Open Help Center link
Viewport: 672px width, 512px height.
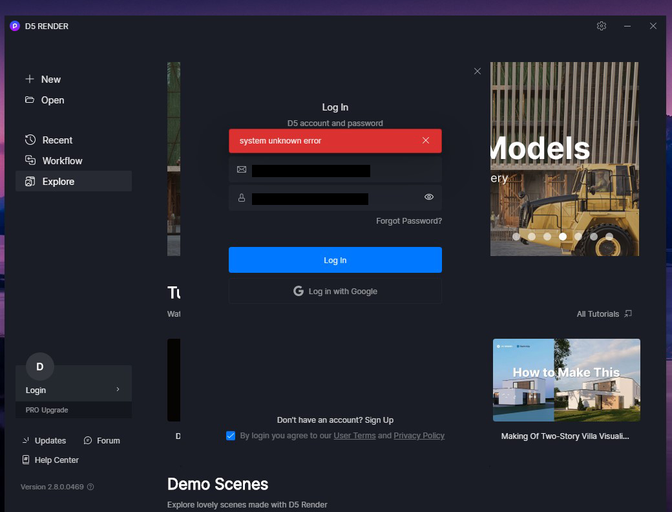pos(57,460)
